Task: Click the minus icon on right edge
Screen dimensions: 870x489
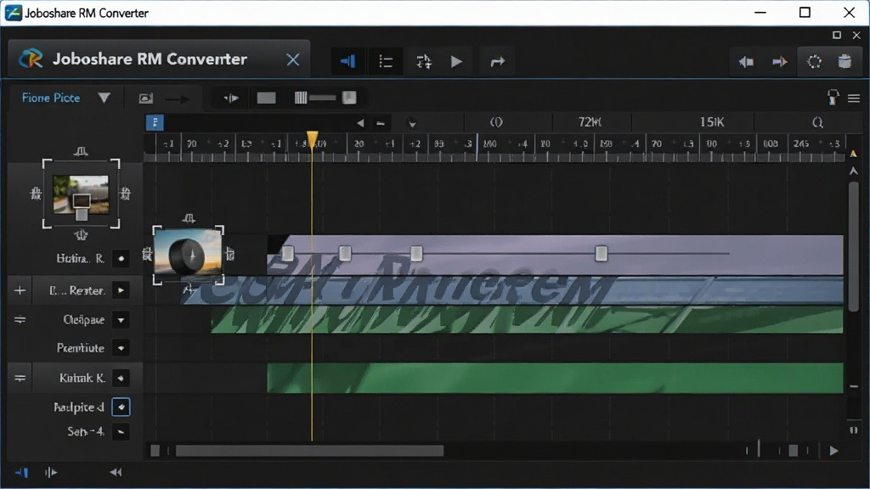Action: pyautogui.click(x=854, y=386)
